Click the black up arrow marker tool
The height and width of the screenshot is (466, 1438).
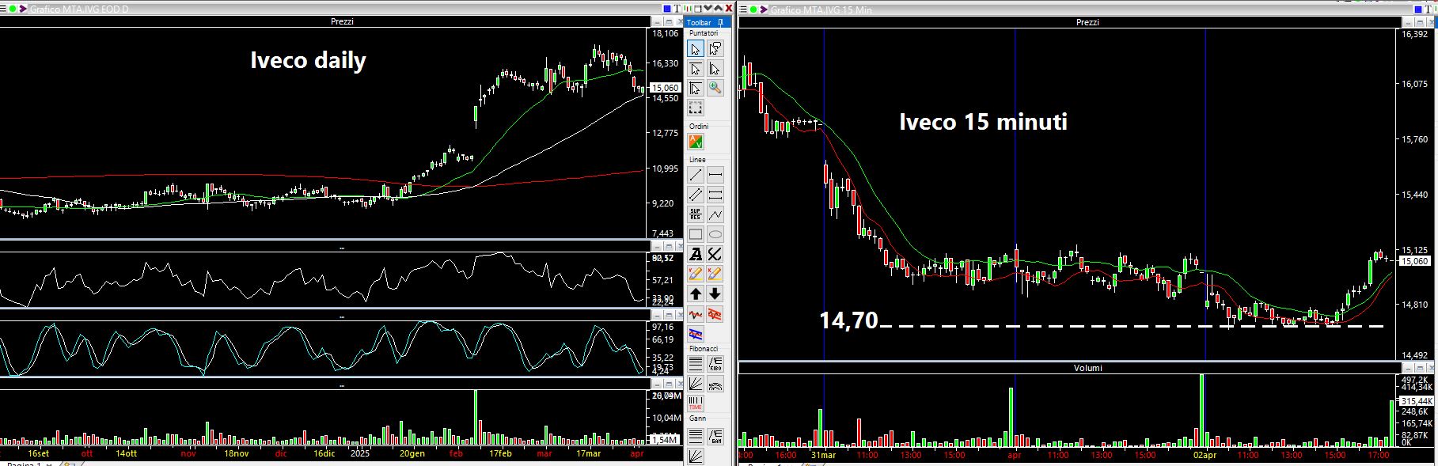coord(695,294)
